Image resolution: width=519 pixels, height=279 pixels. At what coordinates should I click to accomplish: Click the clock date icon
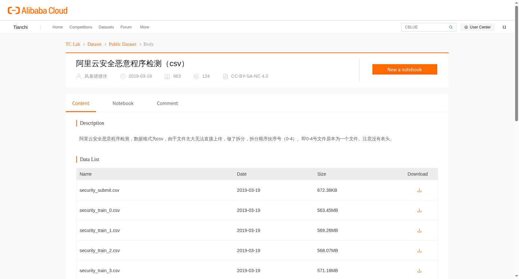click(x=123, y=76)
